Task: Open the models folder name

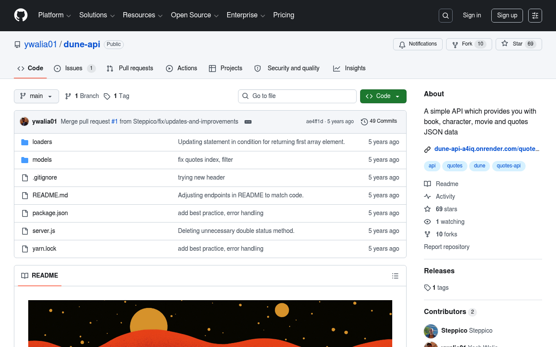Action: click(42, 160)
